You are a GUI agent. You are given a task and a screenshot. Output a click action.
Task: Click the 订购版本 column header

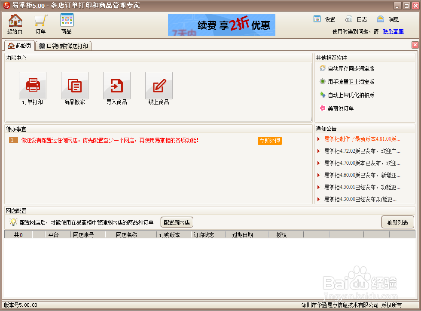click(174, 235)
